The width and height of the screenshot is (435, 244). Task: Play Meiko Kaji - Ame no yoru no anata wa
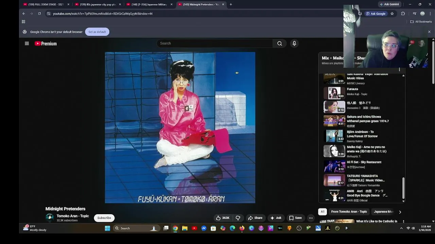click(362, 151)
